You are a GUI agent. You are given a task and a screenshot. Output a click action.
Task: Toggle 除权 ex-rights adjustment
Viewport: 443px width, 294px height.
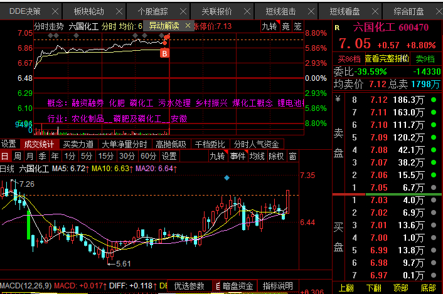pos(276,156)
